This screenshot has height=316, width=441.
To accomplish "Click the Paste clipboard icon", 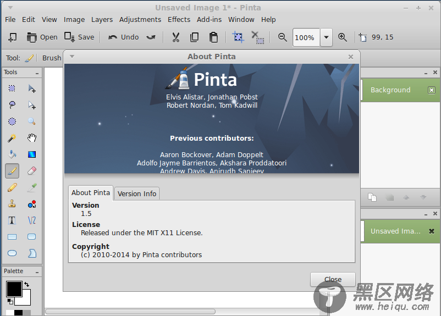I will click(213, 37).
